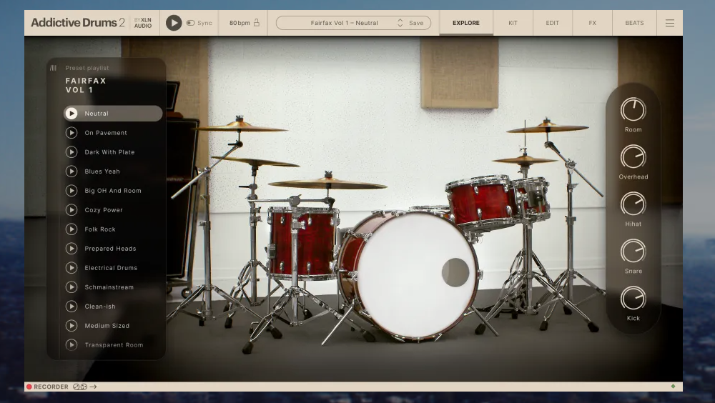Play the On Pavement preset
The width and height of the screenshot is (715, 403).
coord(71,133)
